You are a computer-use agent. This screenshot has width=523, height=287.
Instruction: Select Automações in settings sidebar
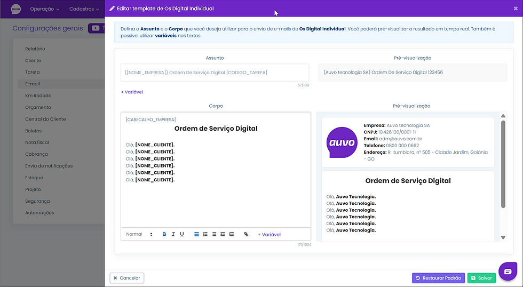click(39, 213)
